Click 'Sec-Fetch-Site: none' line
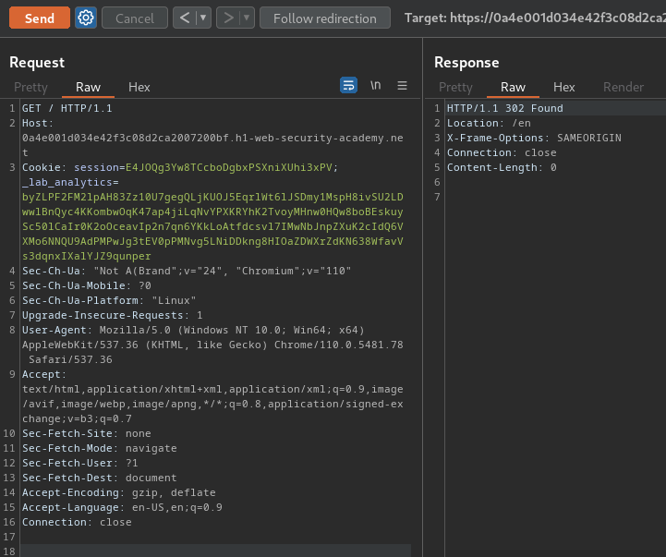Screen dimensions: 666x557 click(x=87, y=433)
